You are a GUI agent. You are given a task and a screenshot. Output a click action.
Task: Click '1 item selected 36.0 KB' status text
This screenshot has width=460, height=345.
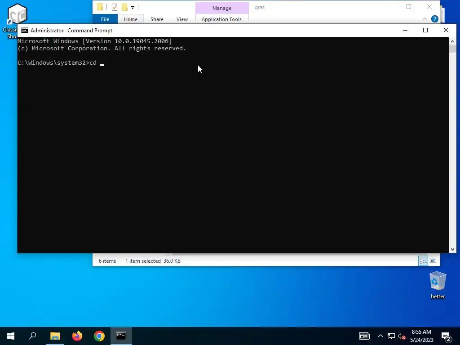(153, 261)
